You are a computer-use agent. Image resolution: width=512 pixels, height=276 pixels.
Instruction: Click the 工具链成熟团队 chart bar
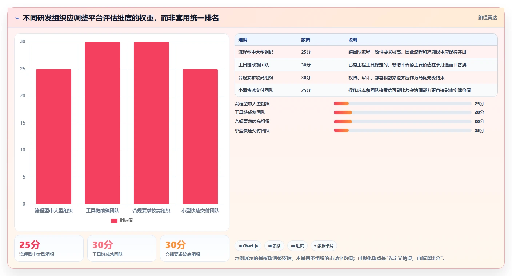click(103, 123)
